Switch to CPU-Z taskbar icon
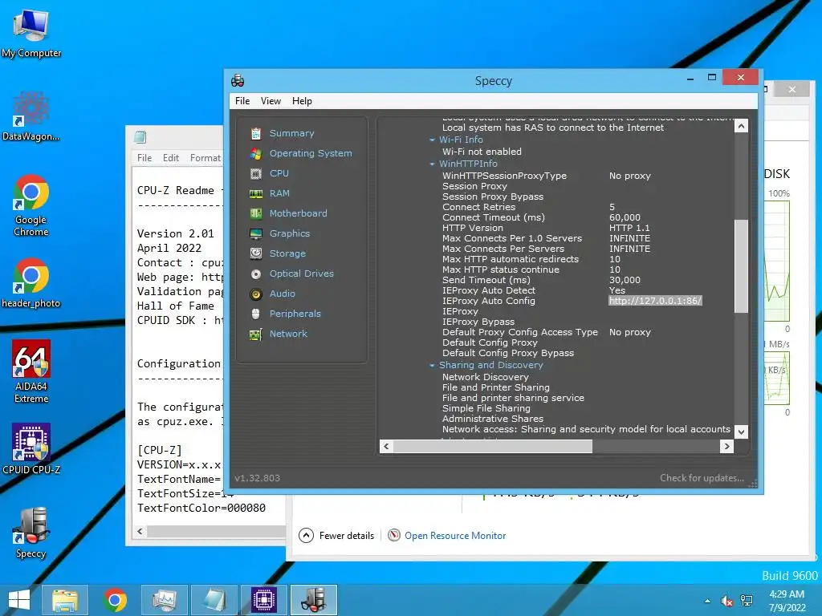Image resolution: width=822 pixels, height=616 pixels. pos(263,600)
